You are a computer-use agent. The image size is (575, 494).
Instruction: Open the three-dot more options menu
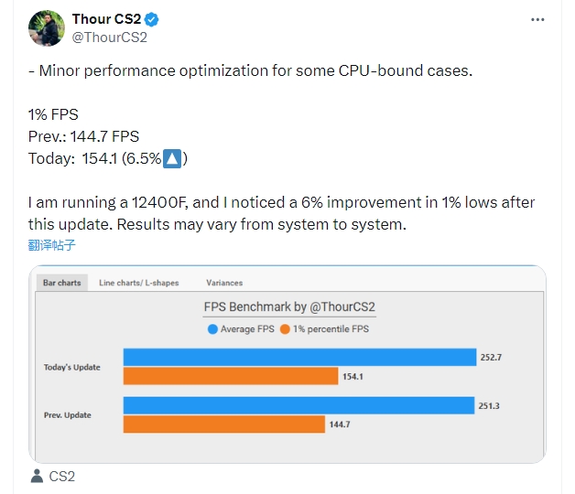click(537, 20)
